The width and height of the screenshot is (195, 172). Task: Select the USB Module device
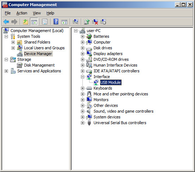point(111,82)
